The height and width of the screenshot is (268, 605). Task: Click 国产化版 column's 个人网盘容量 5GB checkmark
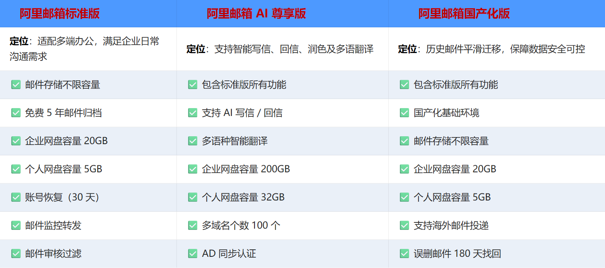[404, 197]
